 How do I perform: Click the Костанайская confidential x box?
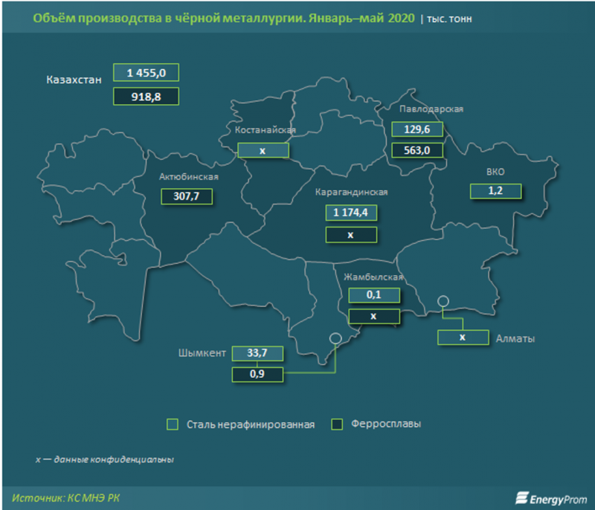(263, 150)
